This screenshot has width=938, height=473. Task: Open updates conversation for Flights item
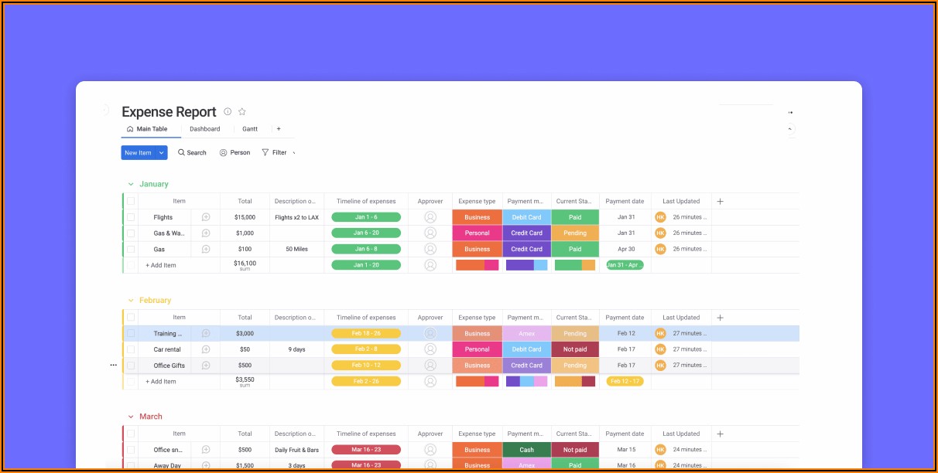206,218
